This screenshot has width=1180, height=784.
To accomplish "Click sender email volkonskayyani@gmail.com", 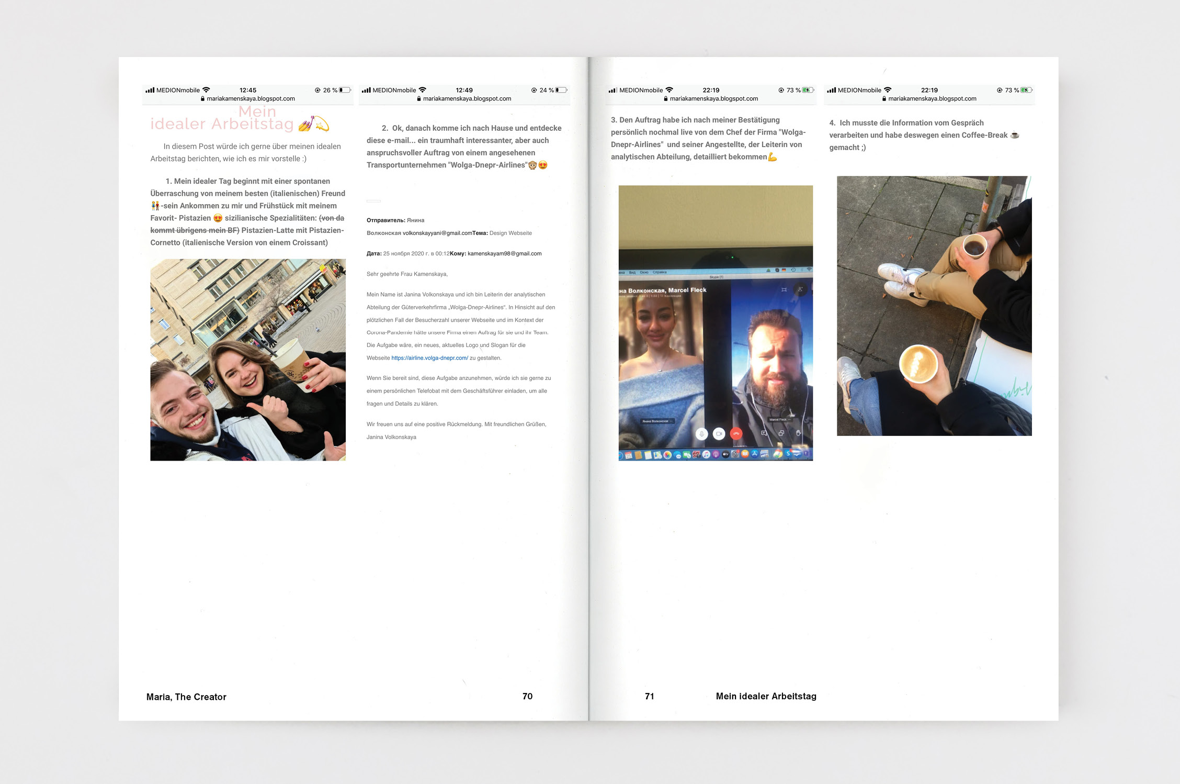I will (437, 233).
